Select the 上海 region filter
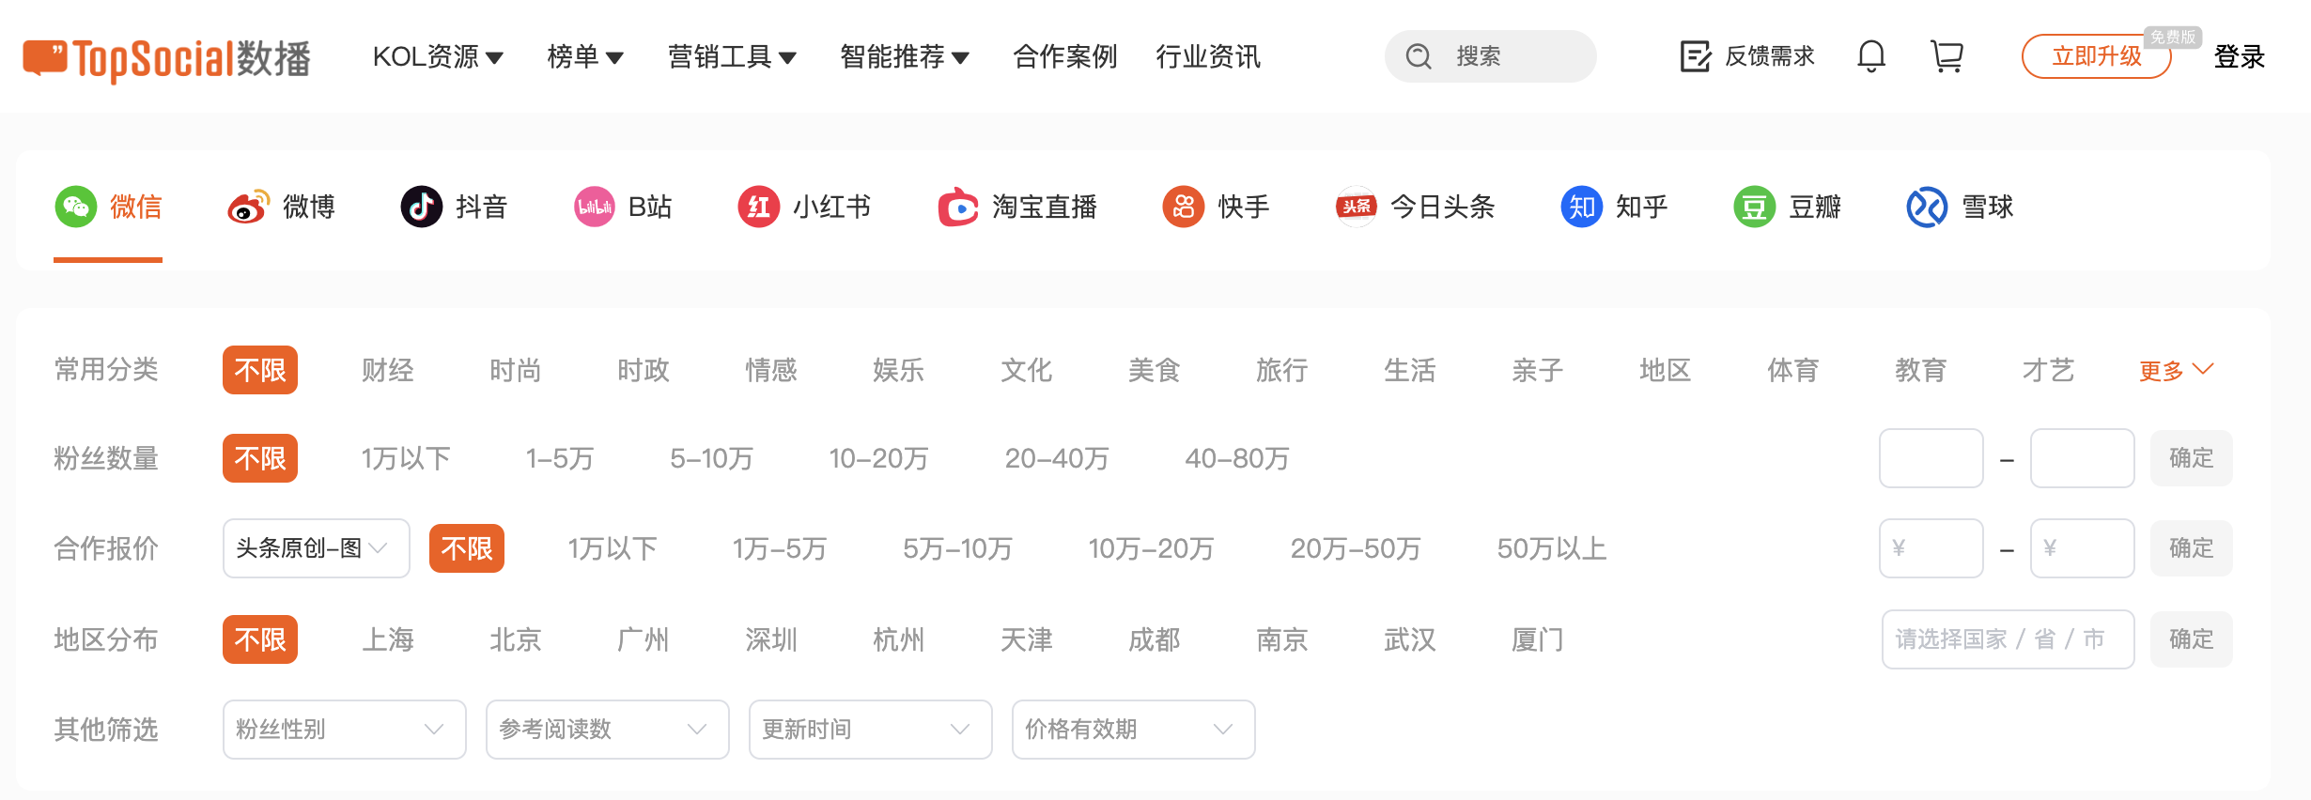Screen dimensions: 2311x800 tap(388, 639)
